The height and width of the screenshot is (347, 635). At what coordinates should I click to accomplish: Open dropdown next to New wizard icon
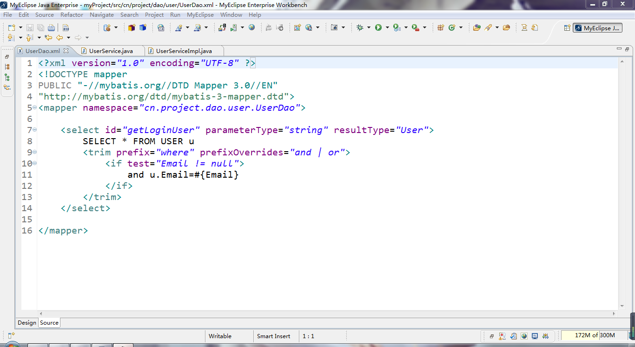[20, 27]
